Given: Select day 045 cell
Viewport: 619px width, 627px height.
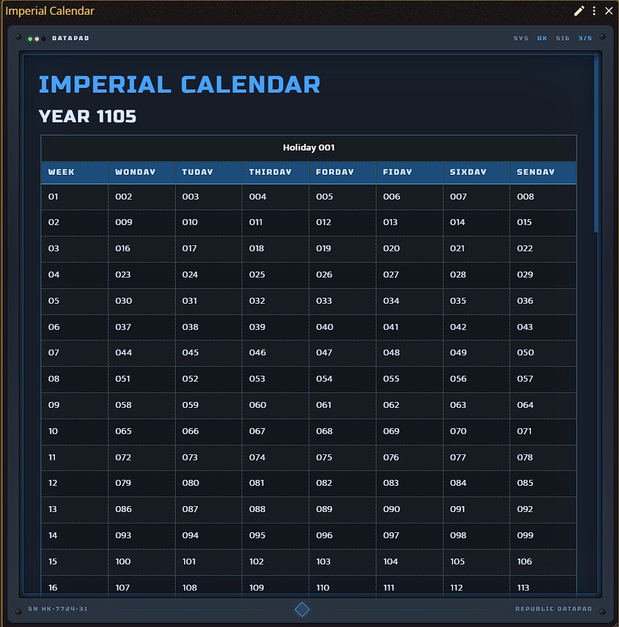Looking at the screenshot, I should pyautogui.click(x=209, y=353).
